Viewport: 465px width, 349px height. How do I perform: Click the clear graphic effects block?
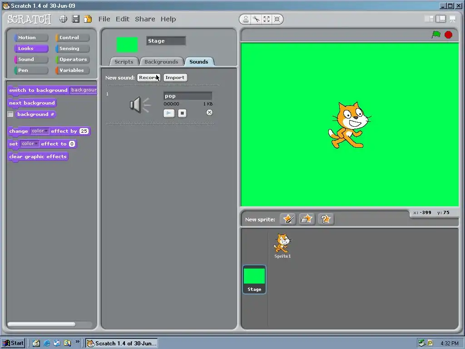coord(38,157)
